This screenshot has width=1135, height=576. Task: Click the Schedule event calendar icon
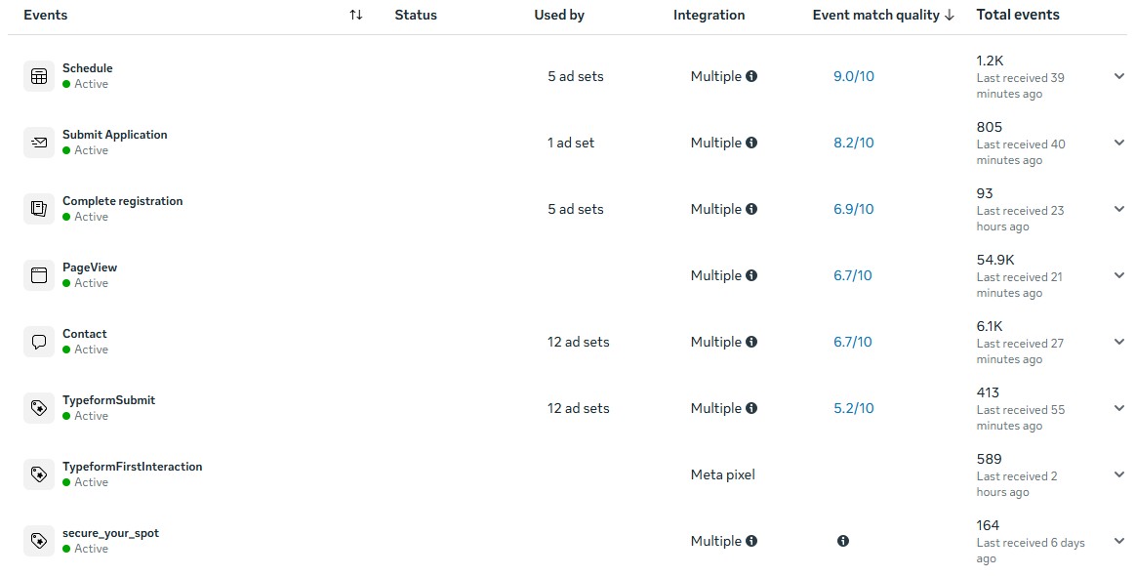(39, 76)
